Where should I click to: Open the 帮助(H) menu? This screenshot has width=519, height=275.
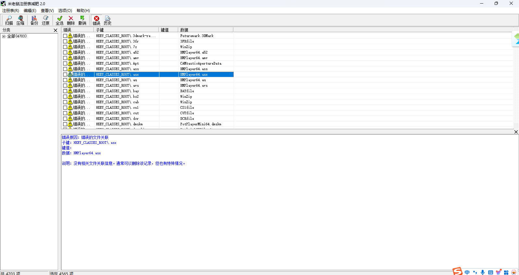click(x=83, y=11)
